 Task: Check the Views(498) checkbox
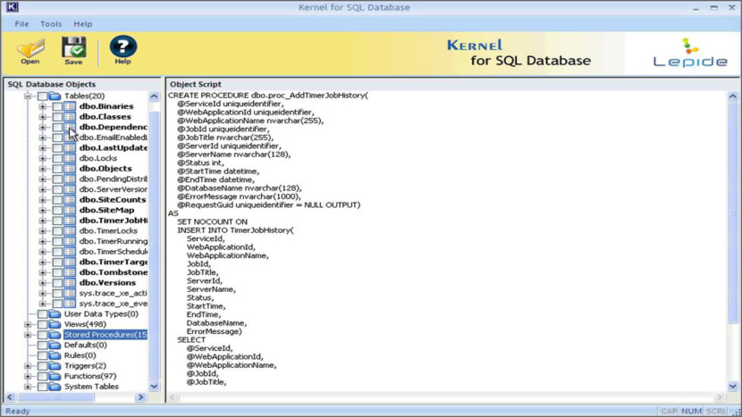42,324
